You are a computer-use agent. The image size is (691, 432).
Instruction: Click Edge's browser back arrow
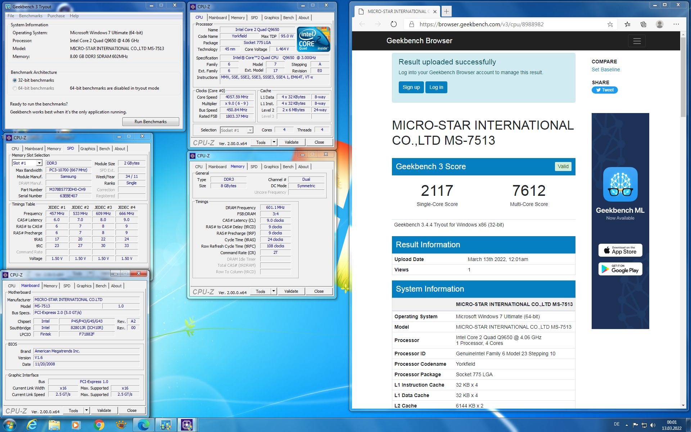[x=362, y=24]
